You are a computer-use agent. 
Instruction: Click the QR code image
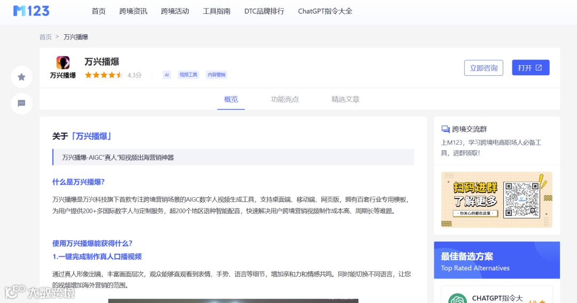(x=521, y=199)
